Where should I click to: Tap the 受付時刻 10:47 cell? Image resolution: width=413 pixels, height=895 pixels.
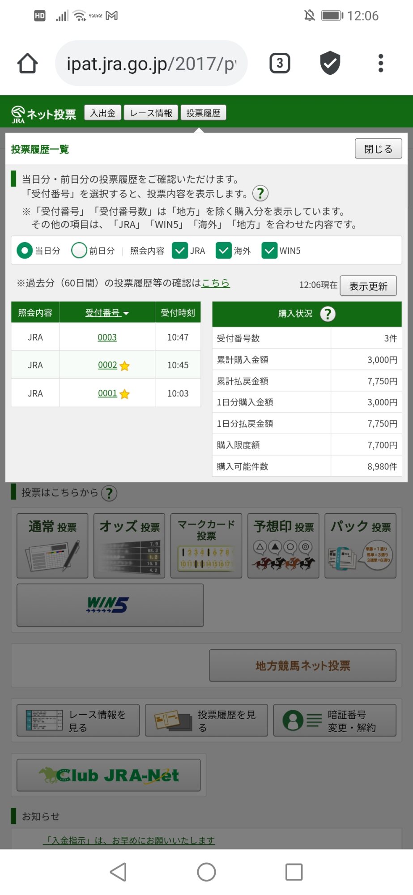pyautogui.click(x=178, y=337)
